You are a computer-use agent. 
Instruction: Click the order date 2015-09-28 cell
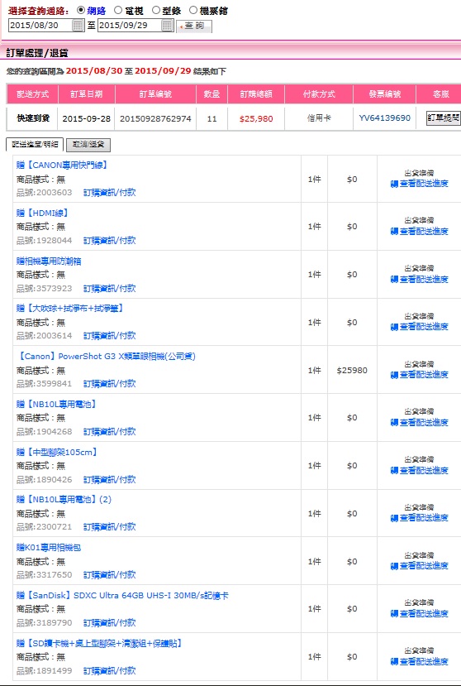click(x=86, y=118)
